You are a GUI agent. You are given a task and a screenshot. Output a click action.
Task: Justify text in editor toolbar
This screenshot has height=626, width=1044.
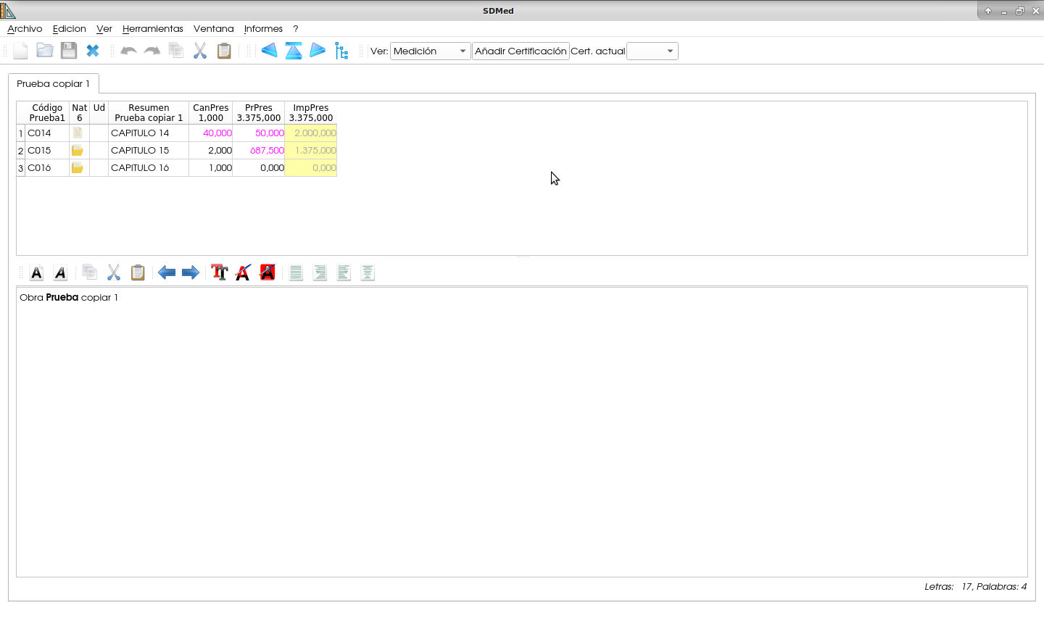[296, 272]
